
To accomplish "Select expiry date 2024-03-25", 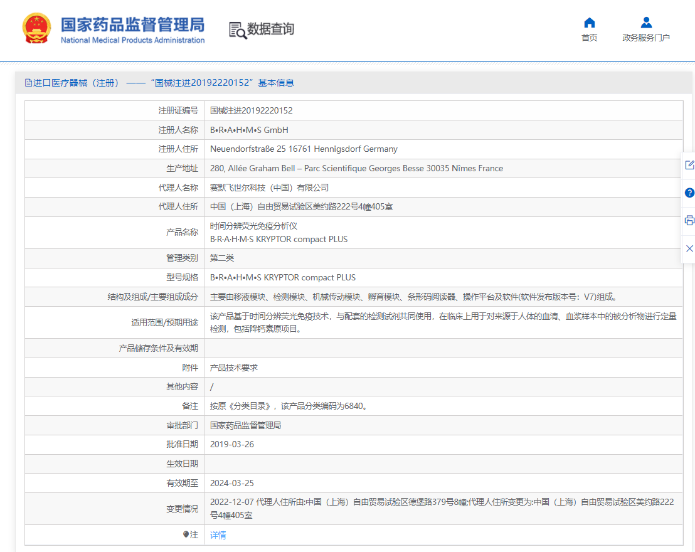I will pos(232,483).
